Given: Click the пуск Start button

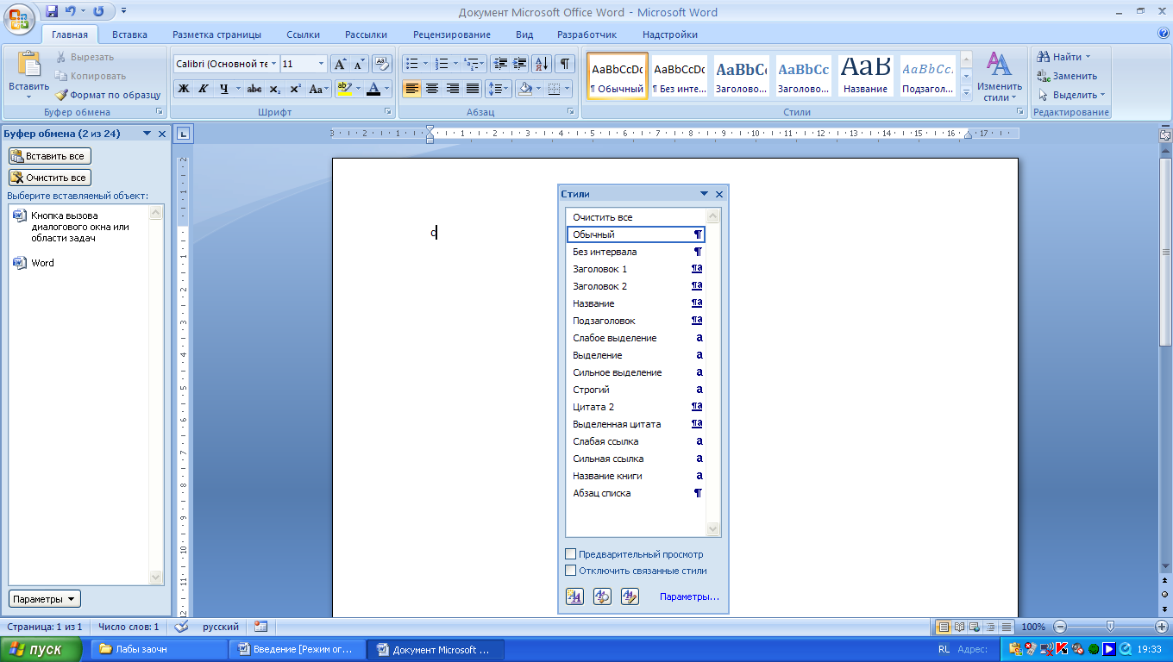Looking at the screenshot, I should click(41, 649).
